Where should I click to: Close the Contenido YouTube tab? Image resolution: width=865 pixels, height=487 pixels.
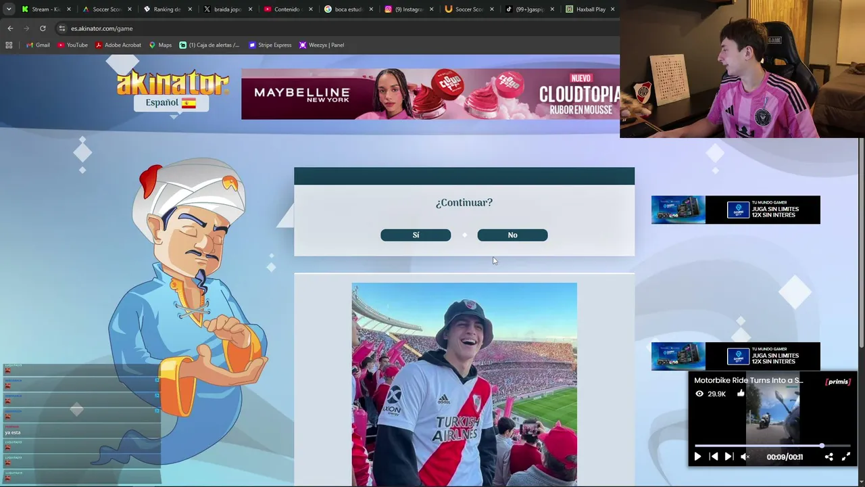point(311,9)
